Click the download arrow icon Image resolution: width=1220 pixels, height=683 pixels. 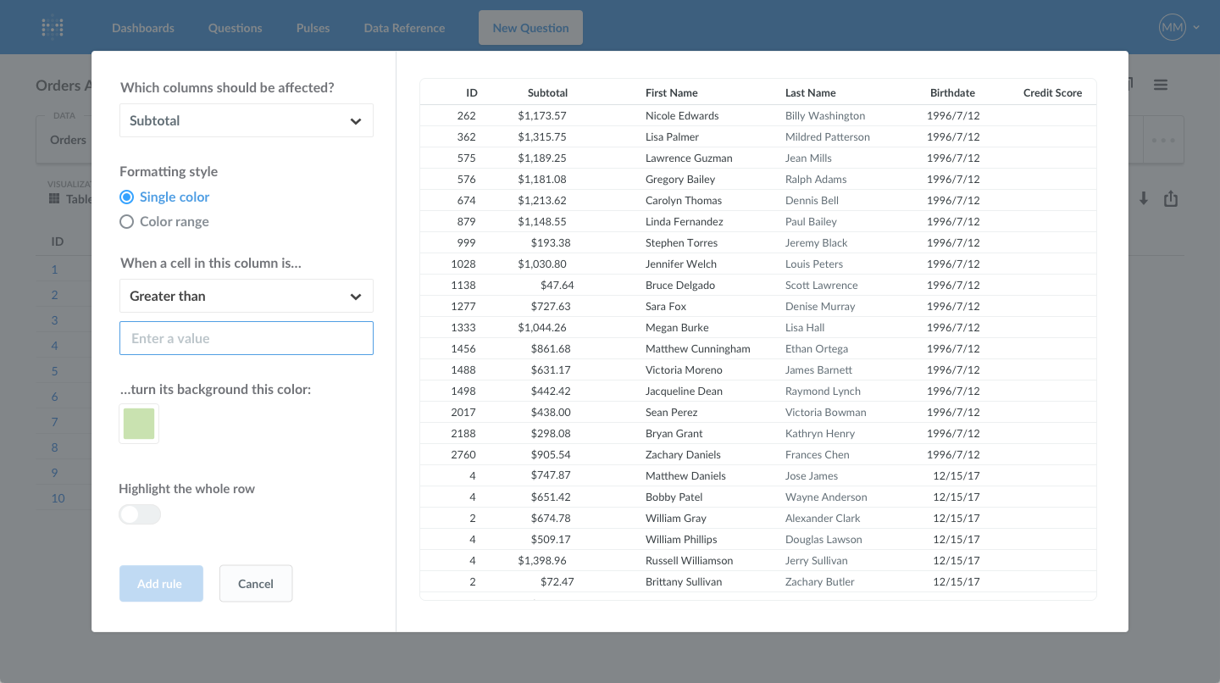coord(1144,198)
